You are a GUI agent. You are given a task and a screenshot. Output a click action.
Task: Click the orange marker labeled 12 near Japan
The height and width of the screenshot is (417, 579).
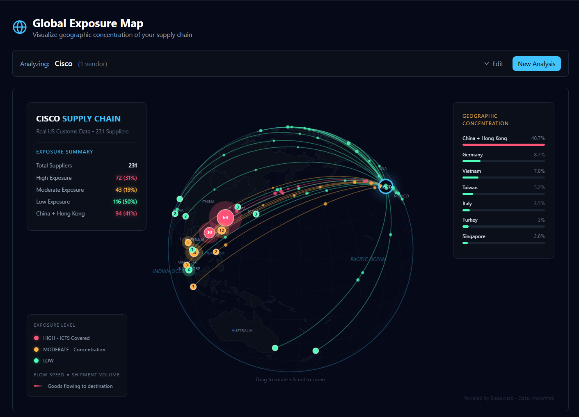[x=222, y=230]
